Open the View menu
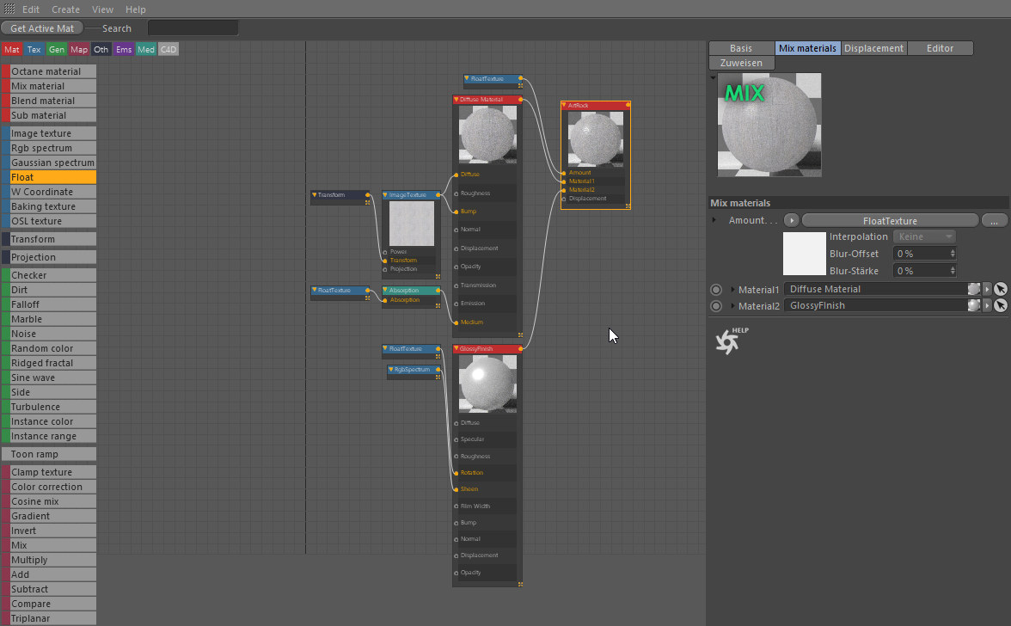1011x626 pixels. coord(102,9)
